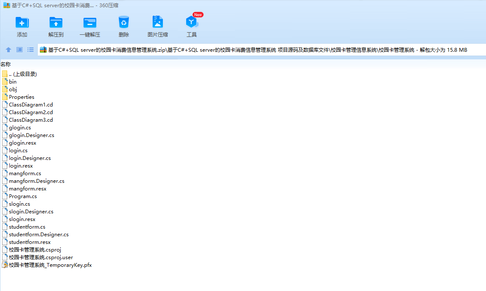
Task: Select ClassDiagram3.cd file
Action: tap(27, 120)
